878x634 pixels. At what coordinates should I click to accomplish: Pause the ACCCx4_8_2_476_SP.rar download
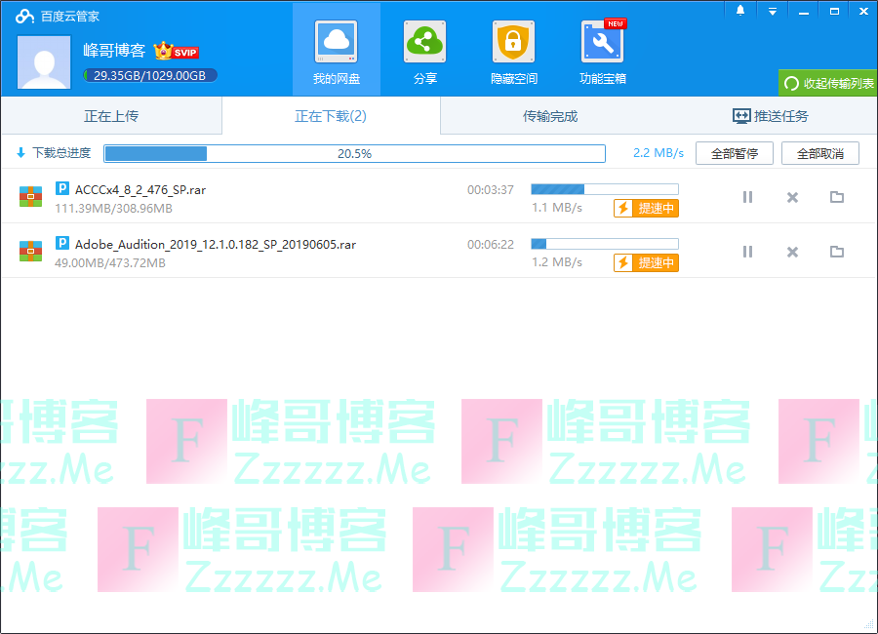point(747,197)
